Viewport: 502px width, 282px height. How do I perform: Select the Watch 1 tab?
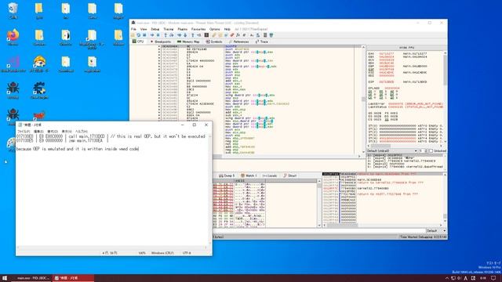(249, 175)
